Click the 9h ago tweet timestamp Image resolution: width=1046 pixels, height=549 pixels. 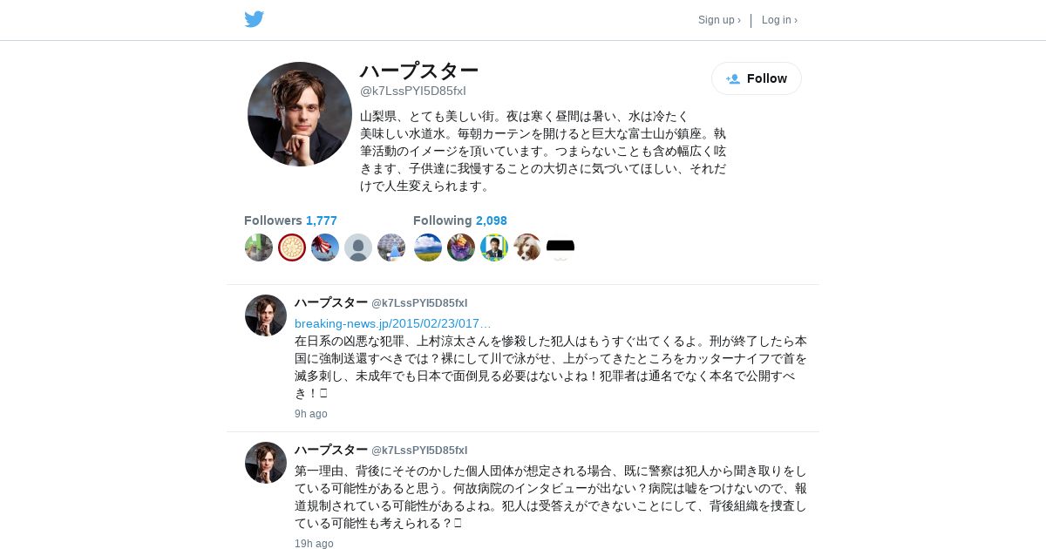click(311, 414)
